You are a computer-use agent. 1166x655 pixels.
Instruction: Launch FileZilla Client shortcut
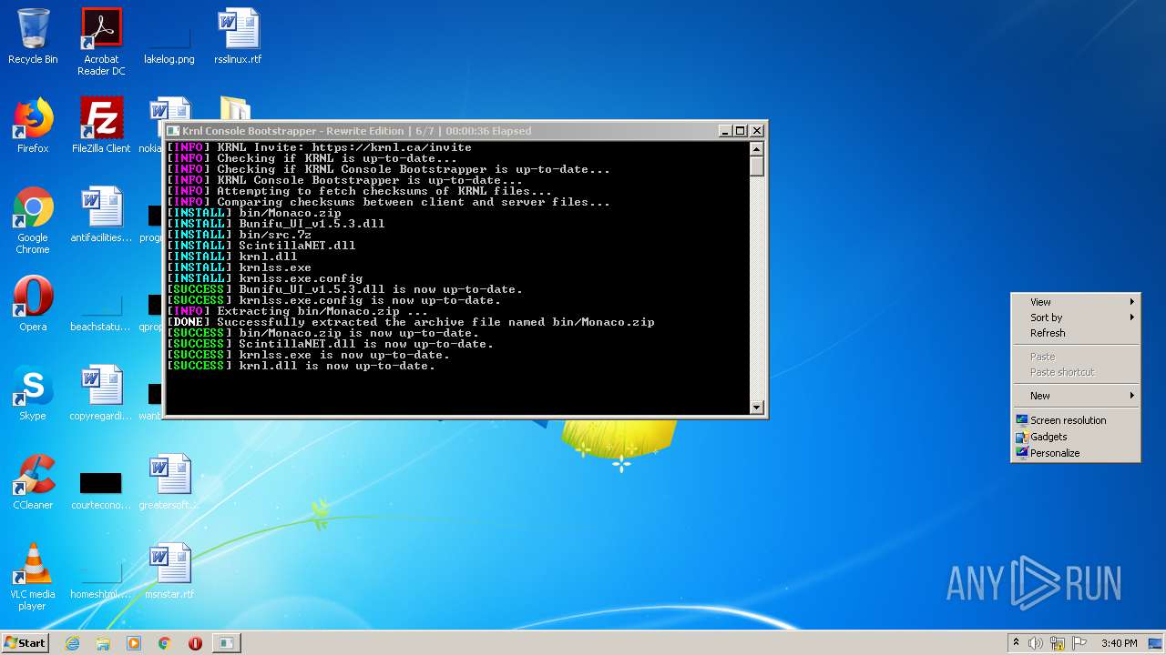point(101,126)
